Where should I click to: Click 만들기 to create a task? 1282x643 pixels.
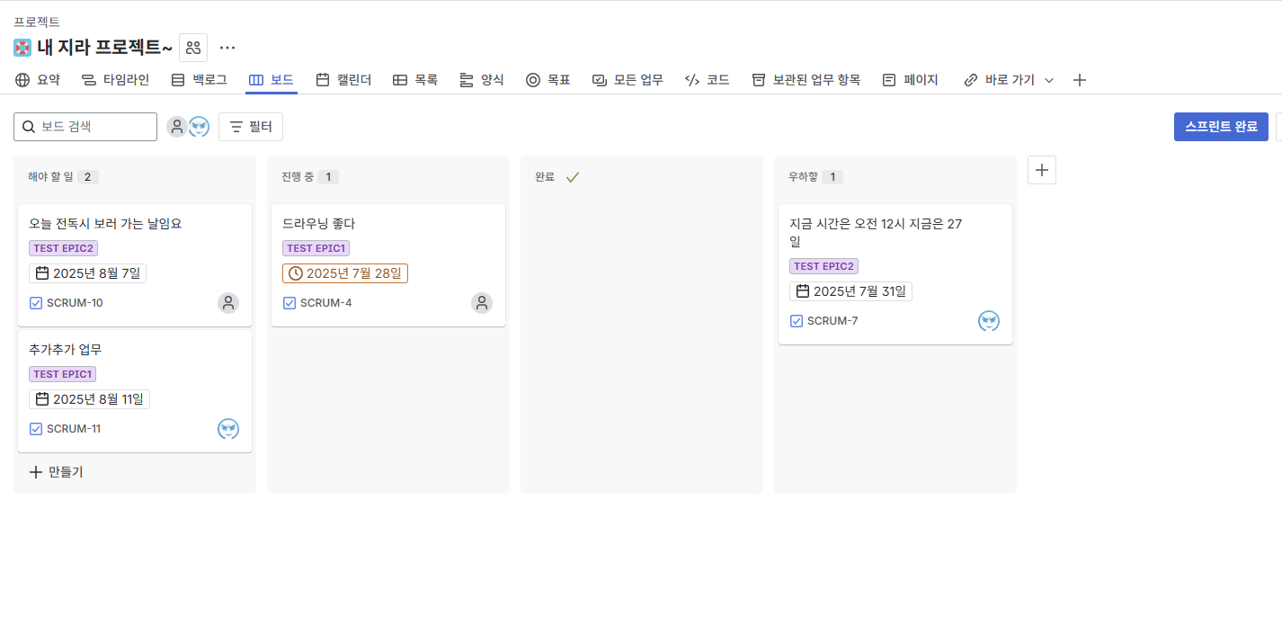[56, 472]
